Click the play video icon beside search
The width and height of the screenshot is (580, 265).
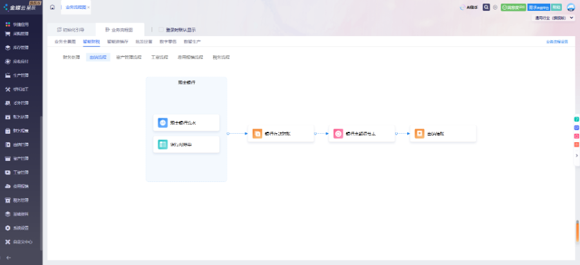coord(495,7)
